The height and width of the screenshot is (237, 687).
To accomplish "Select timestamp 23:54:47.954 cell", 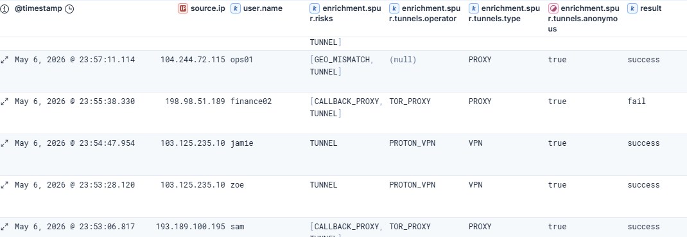I will 75,143.
